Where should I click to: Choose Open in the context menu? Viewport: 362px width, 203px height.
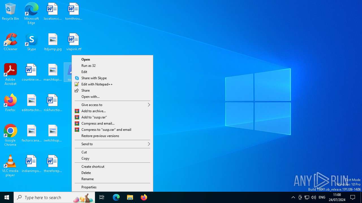(113, 59)
